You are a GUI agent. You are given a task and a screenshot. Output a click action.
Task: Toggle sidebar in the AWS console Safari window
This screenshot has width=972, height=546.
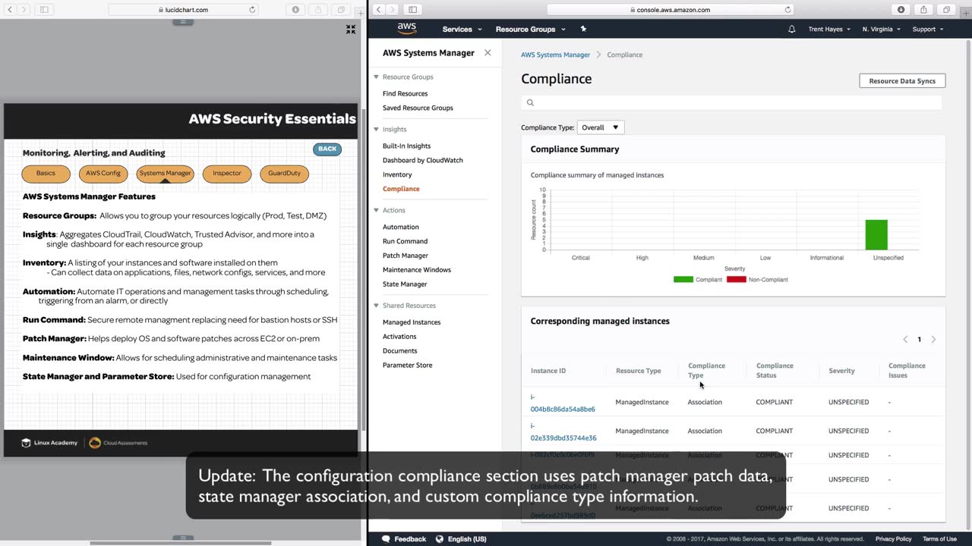pyautogui.click(x=412, y=10)
